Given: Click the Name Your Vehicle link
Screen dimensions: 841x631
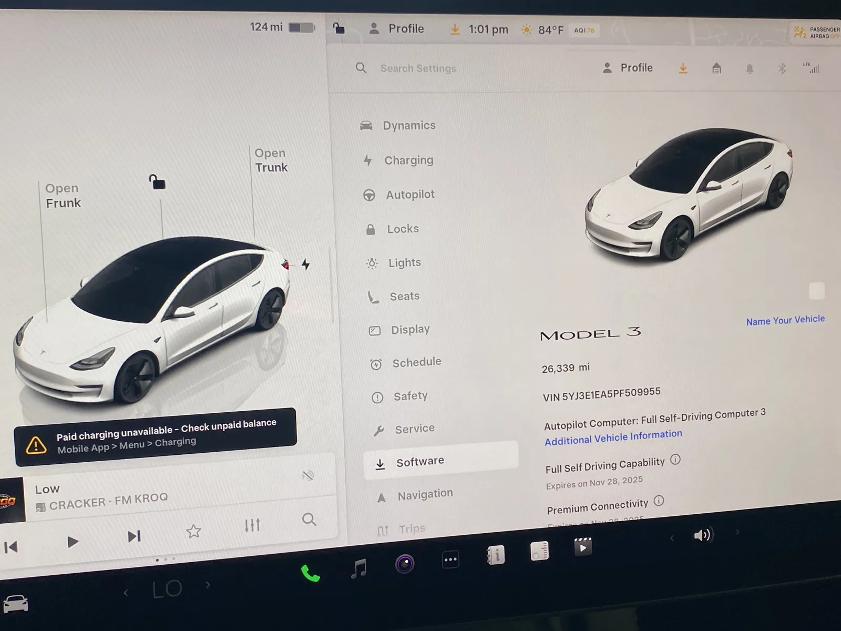Looking at the screenshot, I should click(x=785, y=320).
